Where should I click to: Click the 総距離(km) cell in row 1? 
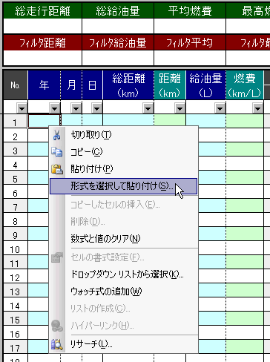tap(128, 120)
